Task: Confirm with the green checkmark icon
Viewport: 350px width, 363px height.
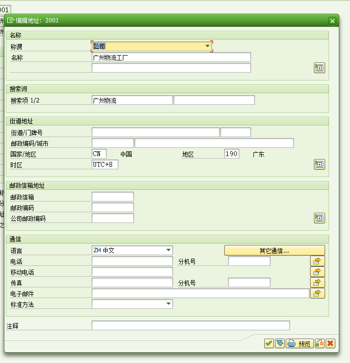Action: [269, 343]
